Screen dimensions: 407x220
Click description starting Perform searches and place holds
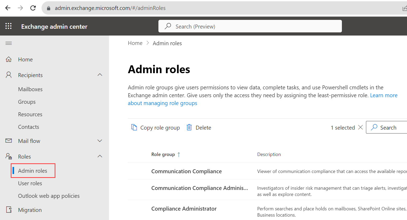332,212
